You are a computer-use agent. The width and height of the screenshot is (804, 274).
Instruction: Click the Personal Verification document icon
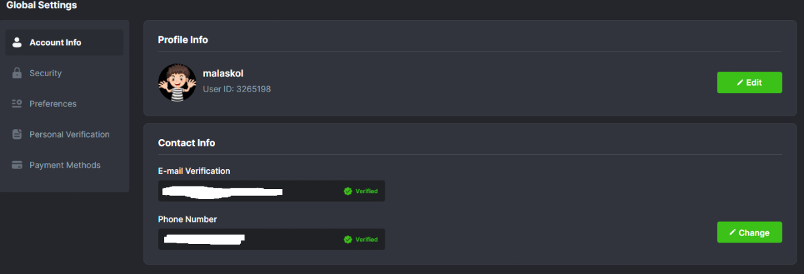click(x=17, y=134)
